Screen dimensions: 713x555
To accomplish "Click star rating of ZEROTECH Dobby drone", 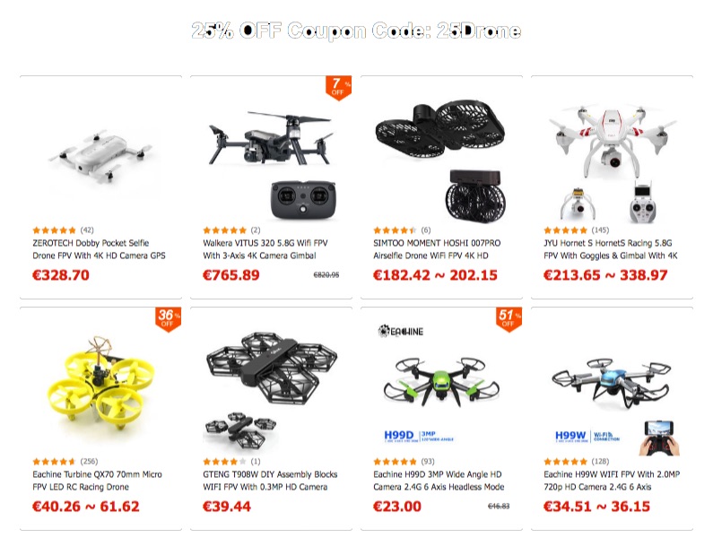I will 54,230.
